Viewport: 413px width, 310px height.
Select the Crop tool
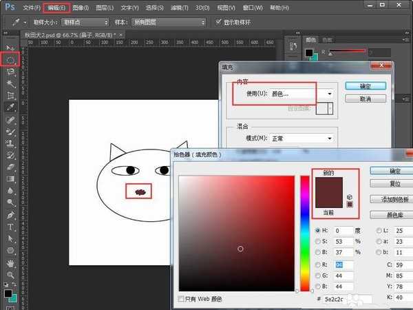click(11, 95)
